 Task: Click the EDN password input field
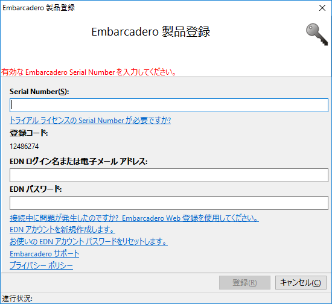click(x=169, y=203)
